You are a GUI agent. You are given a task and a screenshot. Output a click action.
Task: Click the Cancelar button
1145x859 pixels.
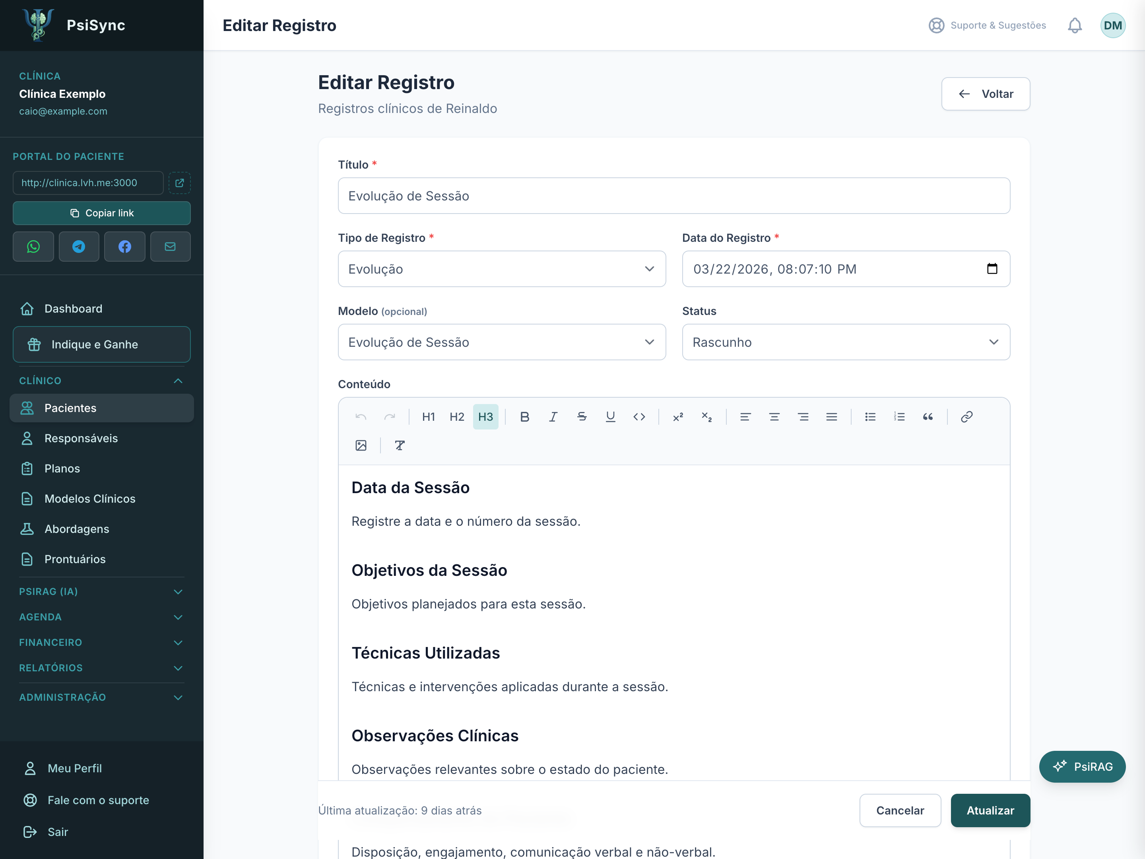900,810
